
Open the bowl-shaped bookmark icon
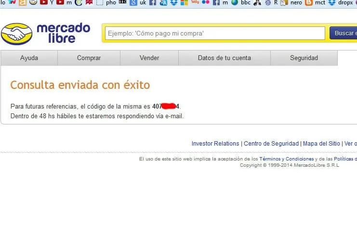(33, 2)
